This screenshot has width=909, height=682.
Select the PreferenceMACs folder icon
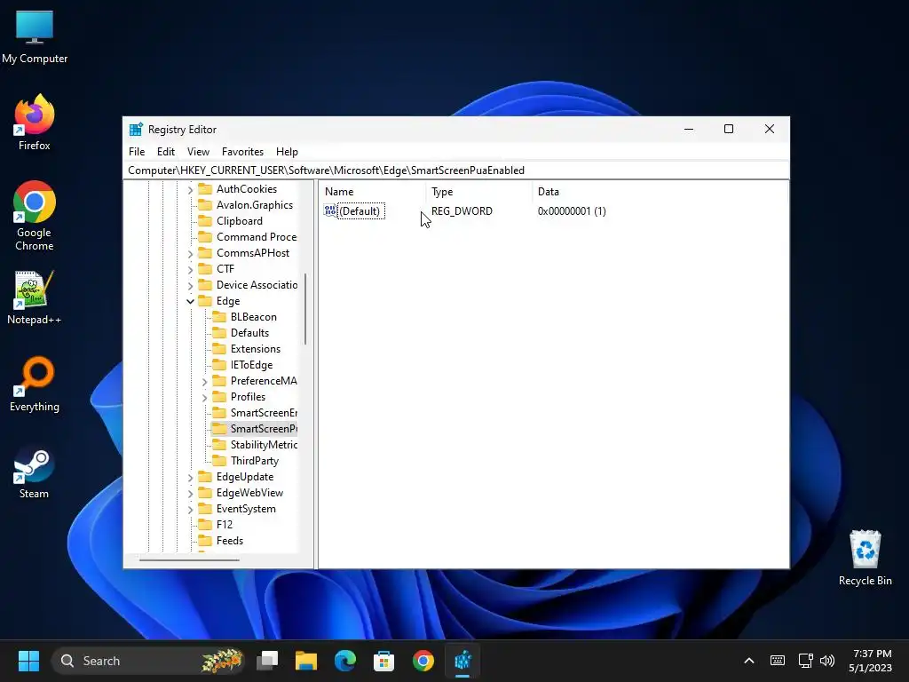[219, 381]
